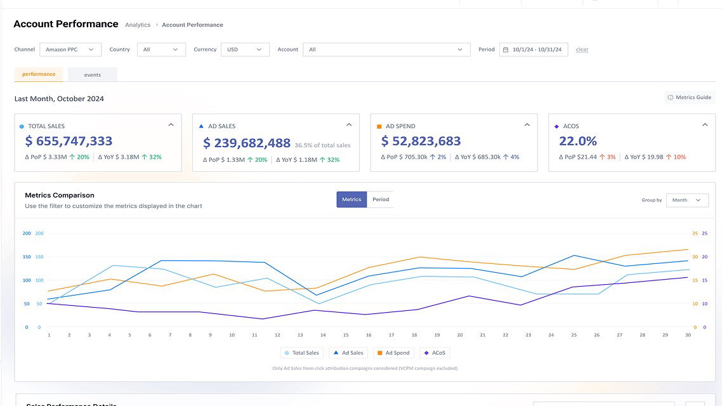722x406 pixels.
Task: Toggle the Ad Spend series in the legend
Action: point(393,353)
